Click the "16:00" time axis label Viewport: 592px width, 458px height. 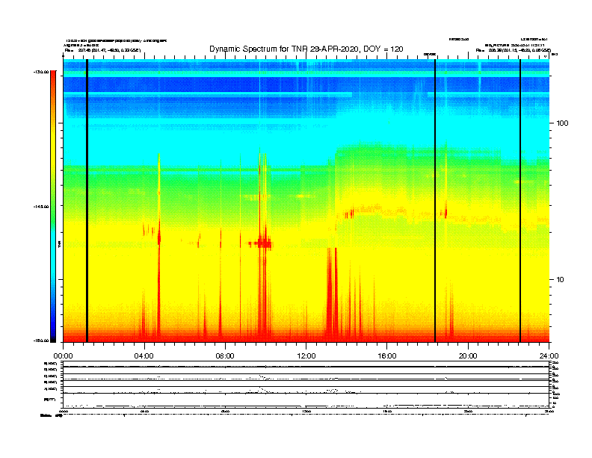tap(387, 356)
